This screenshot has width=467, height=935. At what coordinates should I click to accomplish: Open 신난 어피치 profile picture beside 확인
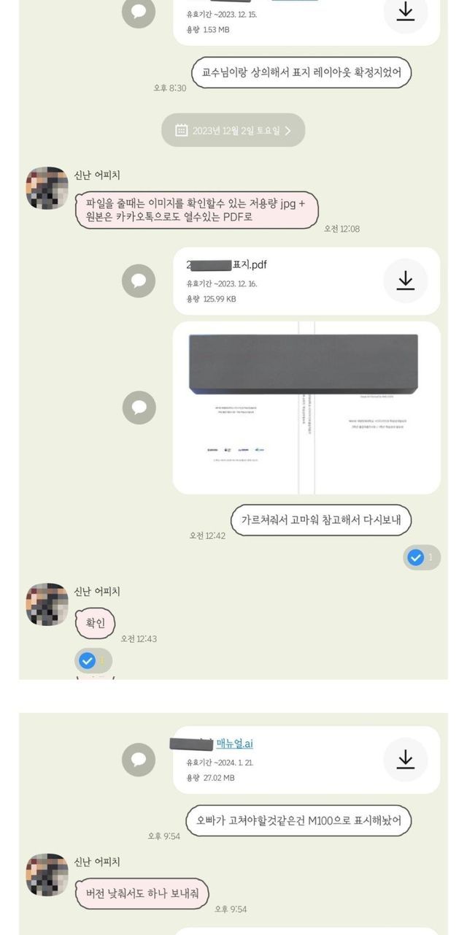coord(47,604)
